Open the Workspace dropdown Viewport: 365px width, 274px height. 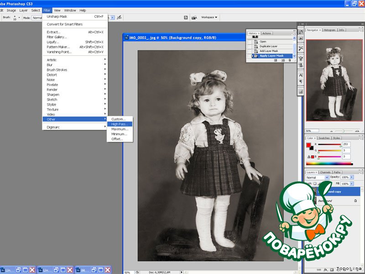[209, 17]
